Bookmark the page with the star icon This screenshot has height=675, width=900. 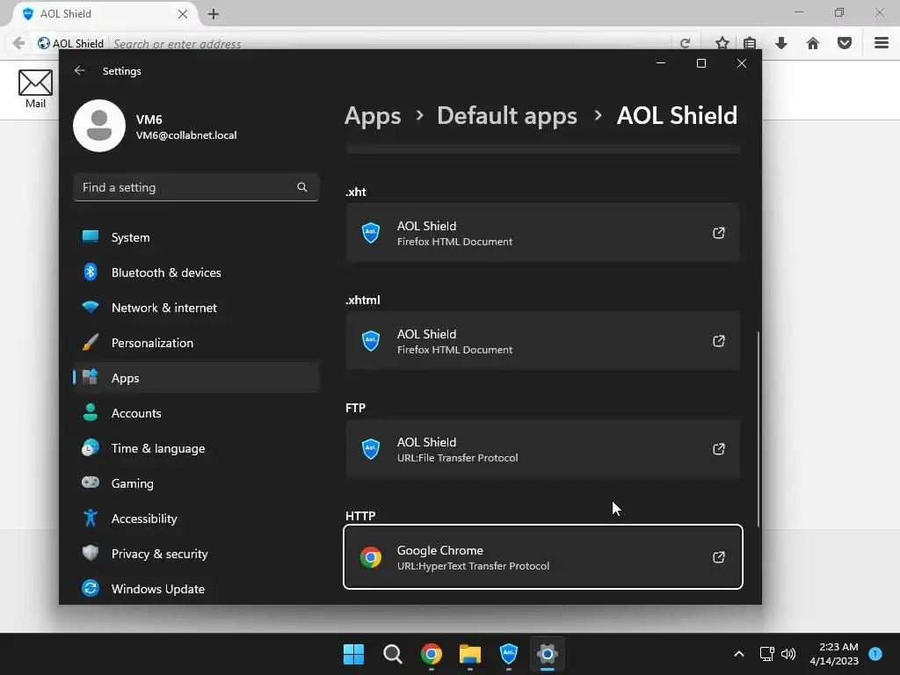[x=722, y=43]
